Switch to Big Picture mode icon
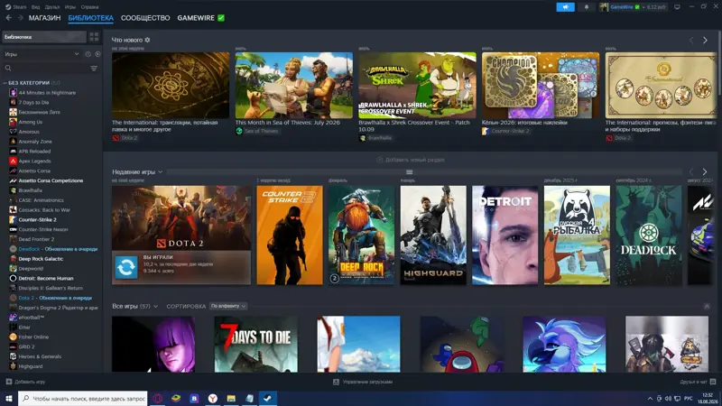Image resolution: width=722 pixels, height=406 pixels. click(677, 7)
